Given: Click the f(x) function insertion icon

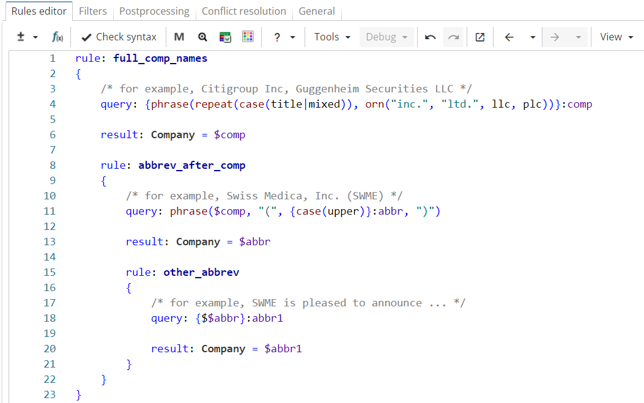Looking at the screenshot, I should (x=57, y=37).
